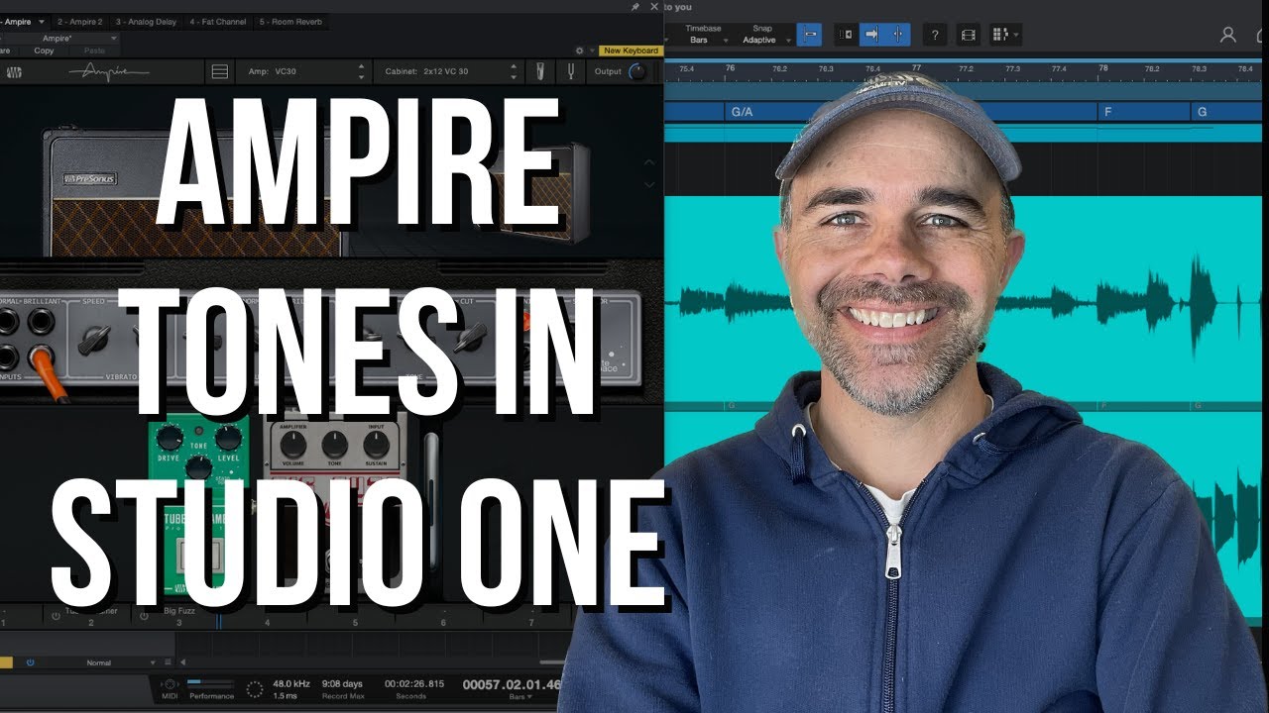Open the plugin settings gear icon
The image size is (1269, 713).
click(580, 51)
